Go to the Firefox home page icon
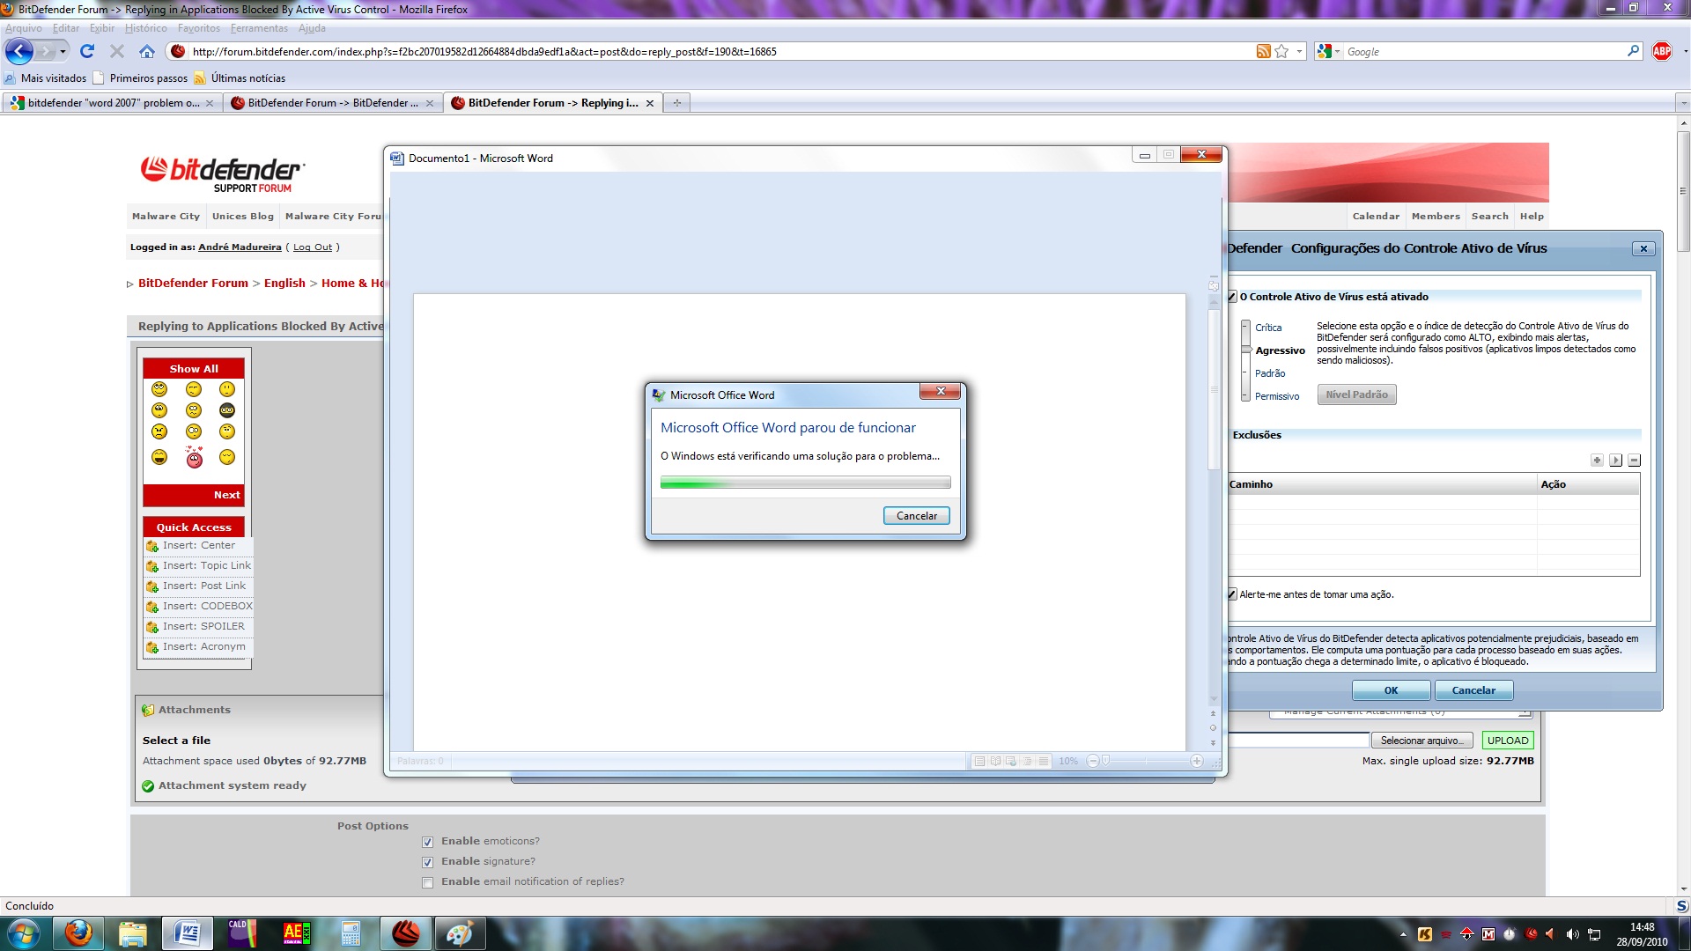The height and width of the screenshot is (951, 1691). 147,52
